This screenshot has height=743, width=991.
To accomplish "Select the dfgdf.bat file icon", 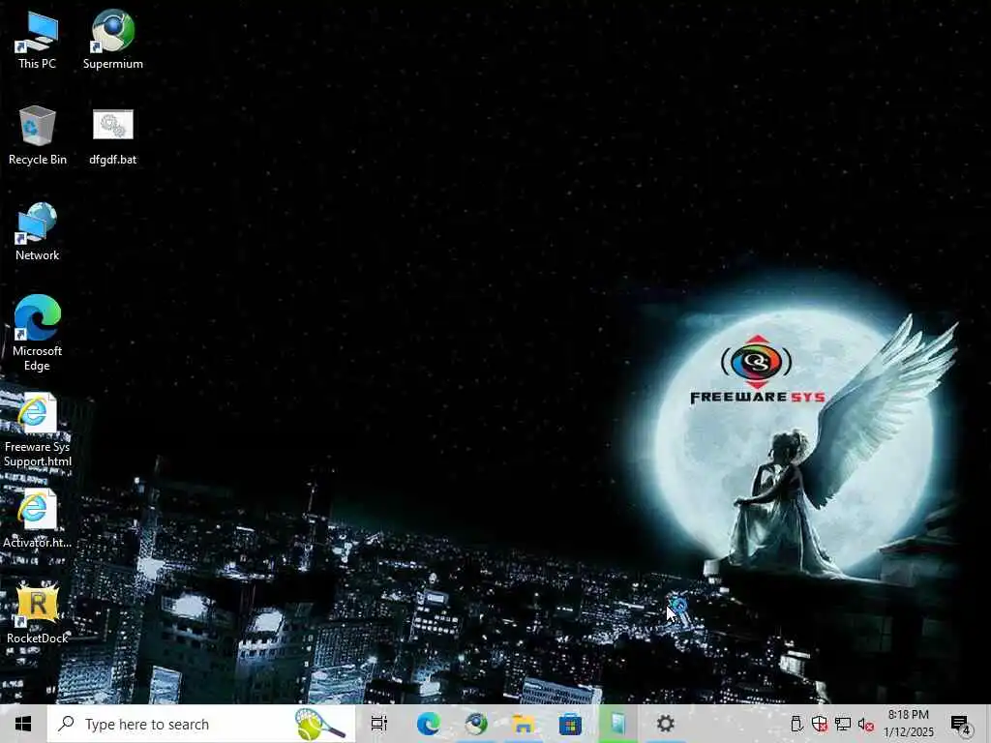I will pos(112,135).
